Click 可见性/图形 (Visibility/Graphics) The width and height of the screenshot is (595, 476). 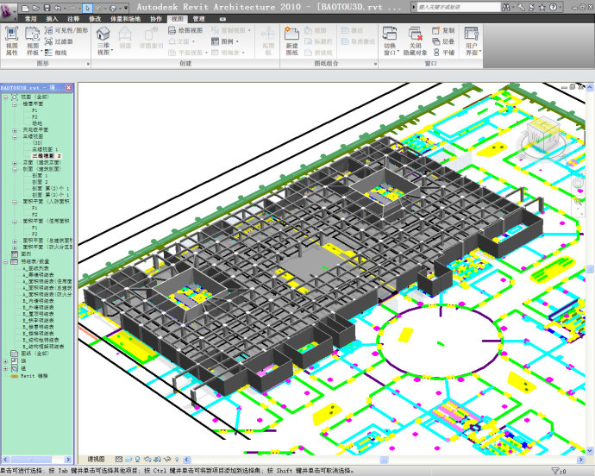[66, 30]
